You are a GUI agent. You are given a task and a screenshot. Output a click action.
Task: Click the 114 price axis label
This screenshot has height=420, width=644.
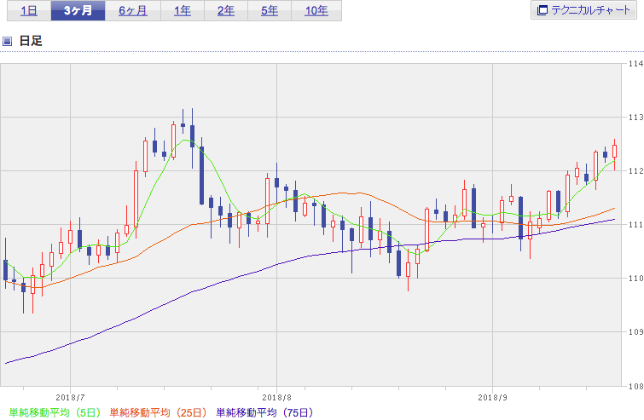click(x=635, y=64)
